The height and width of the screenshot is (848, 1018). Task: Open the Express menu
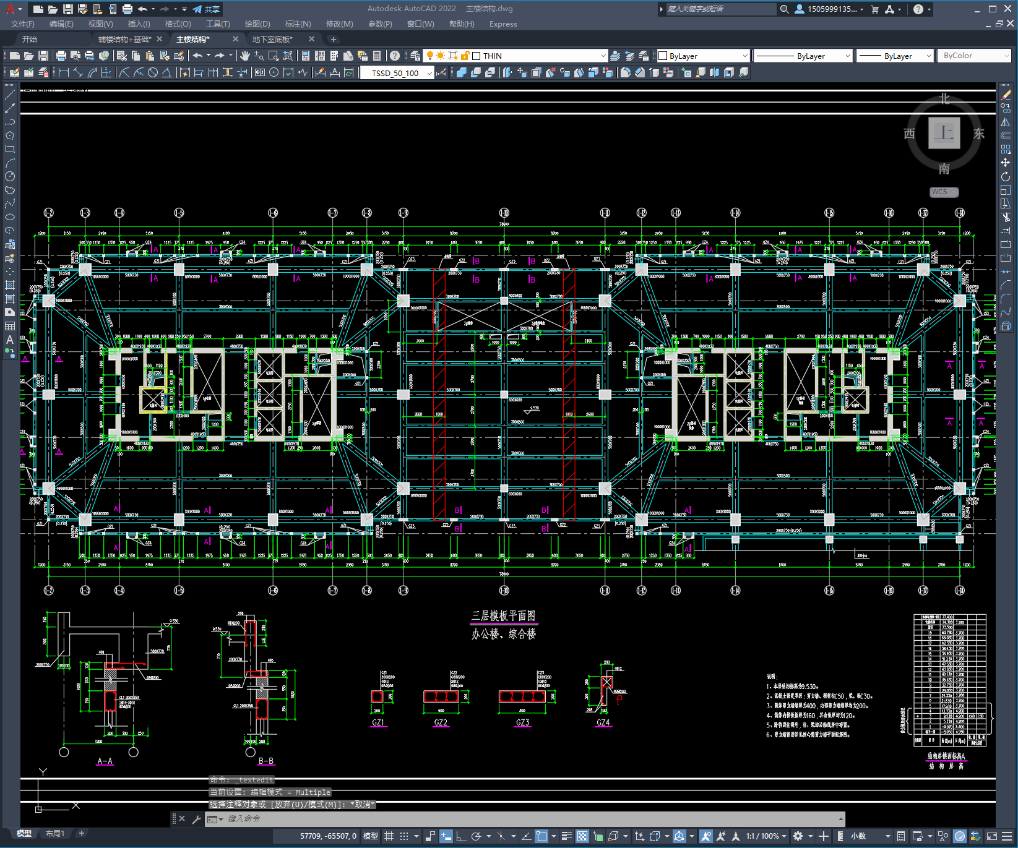[503, 24]
